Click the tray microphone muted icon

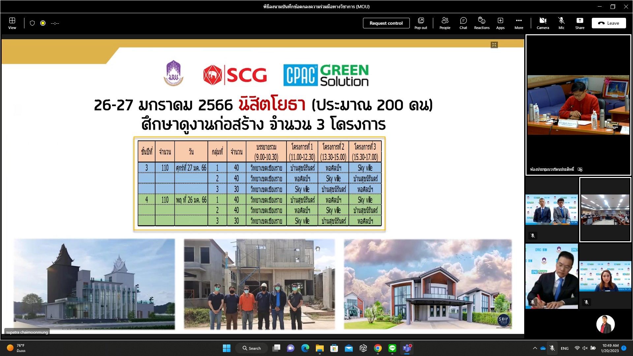tap(552, 348)
